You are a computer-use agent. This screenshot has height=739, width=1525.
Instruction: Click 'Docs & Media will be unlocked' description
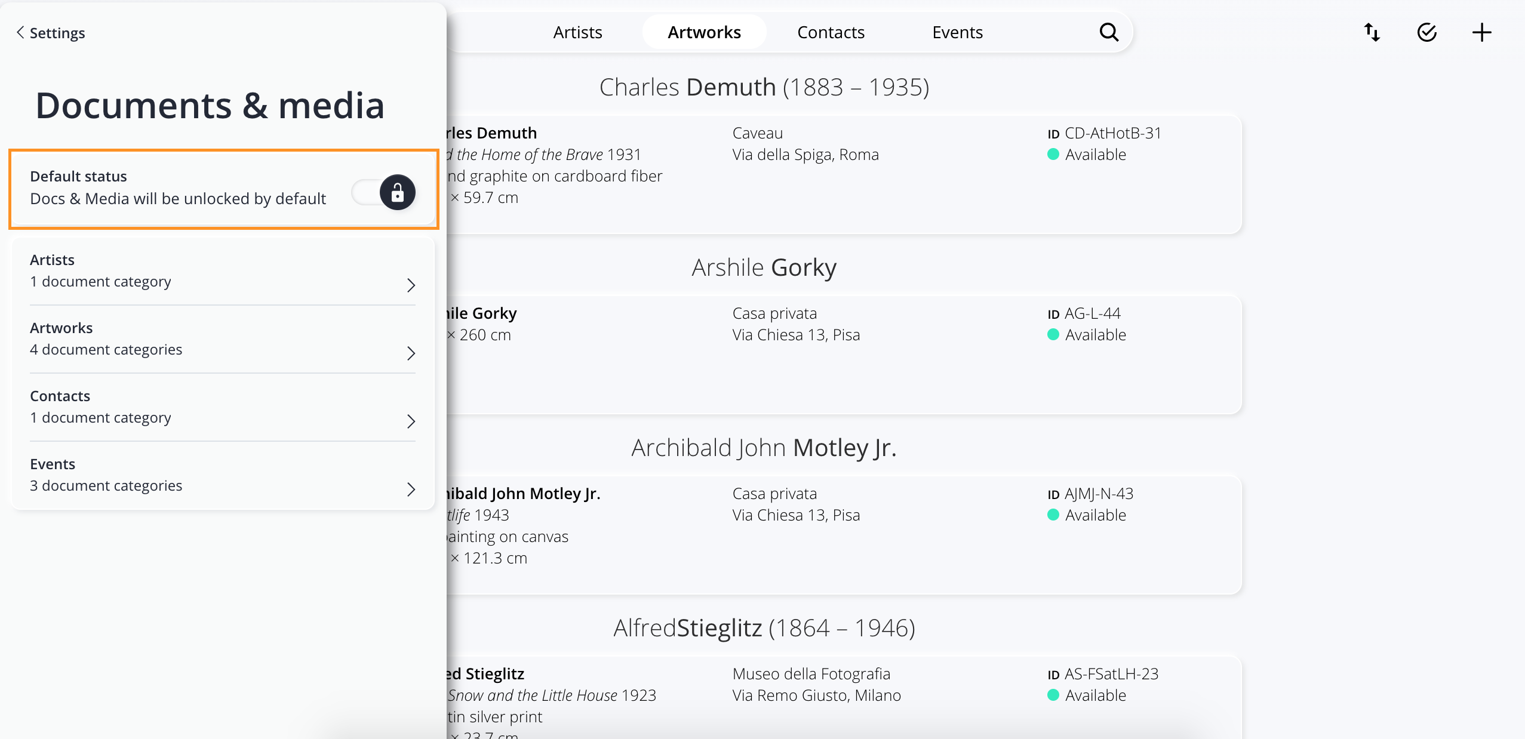(x=178, y=199)
